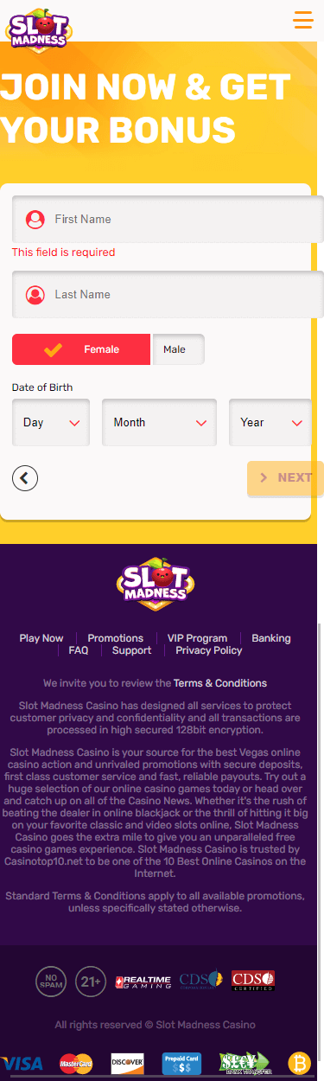
Task: Open the Month dropdown
Action: tap(159, 422)
